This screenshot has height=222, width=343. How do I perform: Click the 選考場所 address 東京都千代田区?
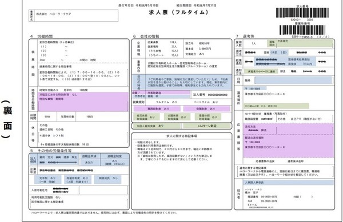[265, 94]
